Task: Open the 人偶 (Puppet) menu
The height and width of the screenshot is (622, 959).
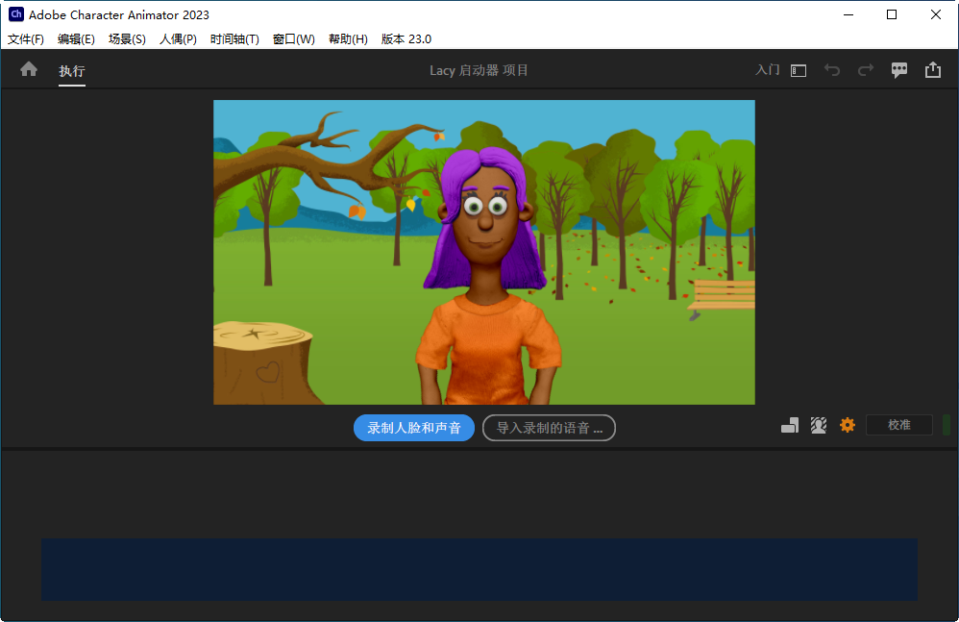Action: 177,39
